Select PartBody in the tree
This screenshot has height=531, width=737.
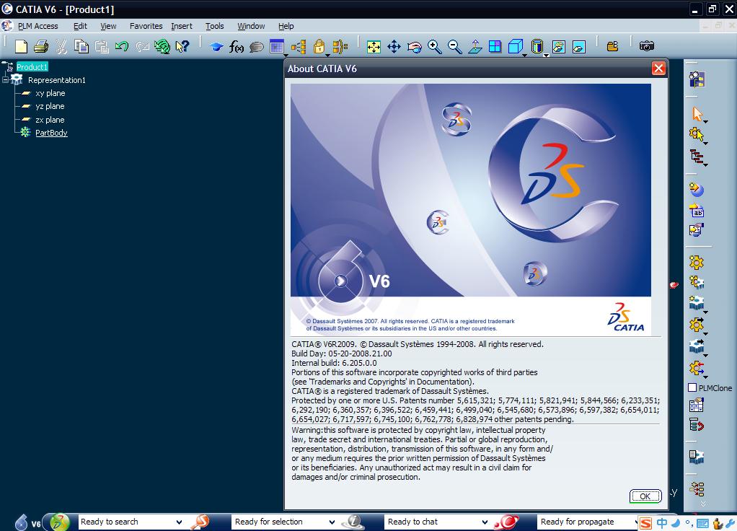(51, 133)
